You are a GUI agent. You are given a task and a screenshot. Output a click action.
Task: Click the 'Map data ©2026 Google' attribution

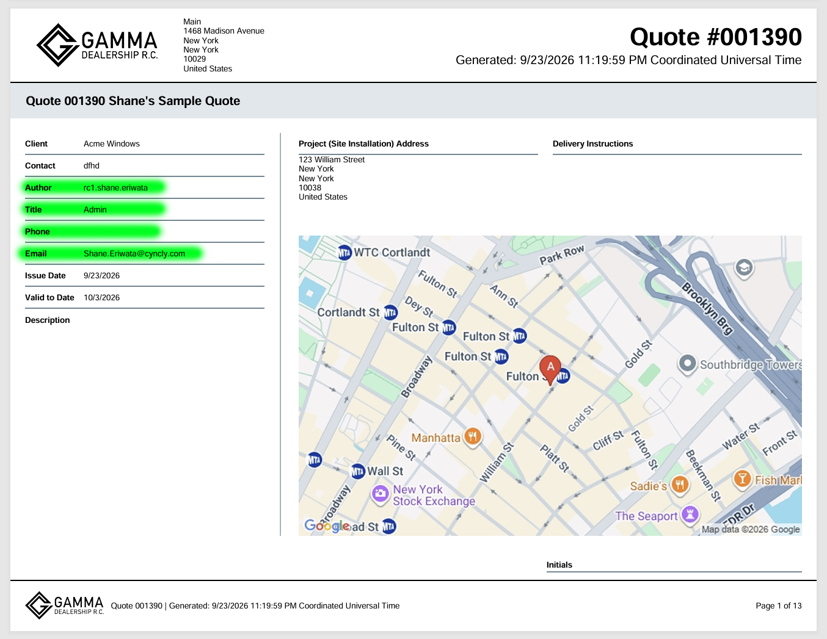(x=751, y=529)
